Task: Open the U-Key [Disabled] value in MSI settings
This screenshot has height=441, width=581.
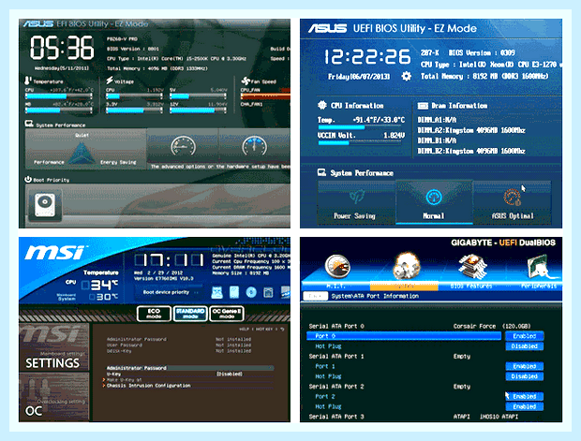Action: (x=230, y=374)
